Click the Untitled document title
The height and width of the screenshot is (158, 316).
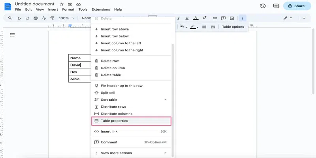click(35, 4)
